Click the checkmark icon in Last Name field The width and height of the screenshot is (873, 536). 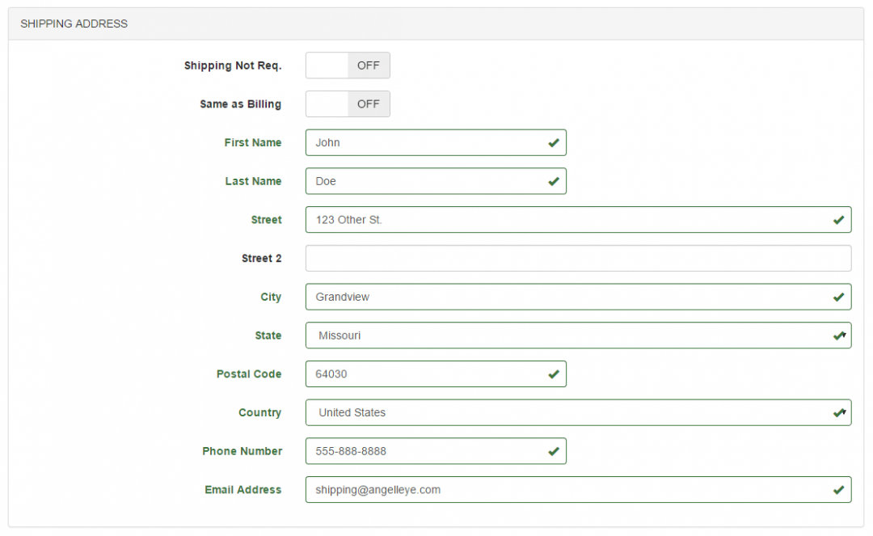coord(554,181)
